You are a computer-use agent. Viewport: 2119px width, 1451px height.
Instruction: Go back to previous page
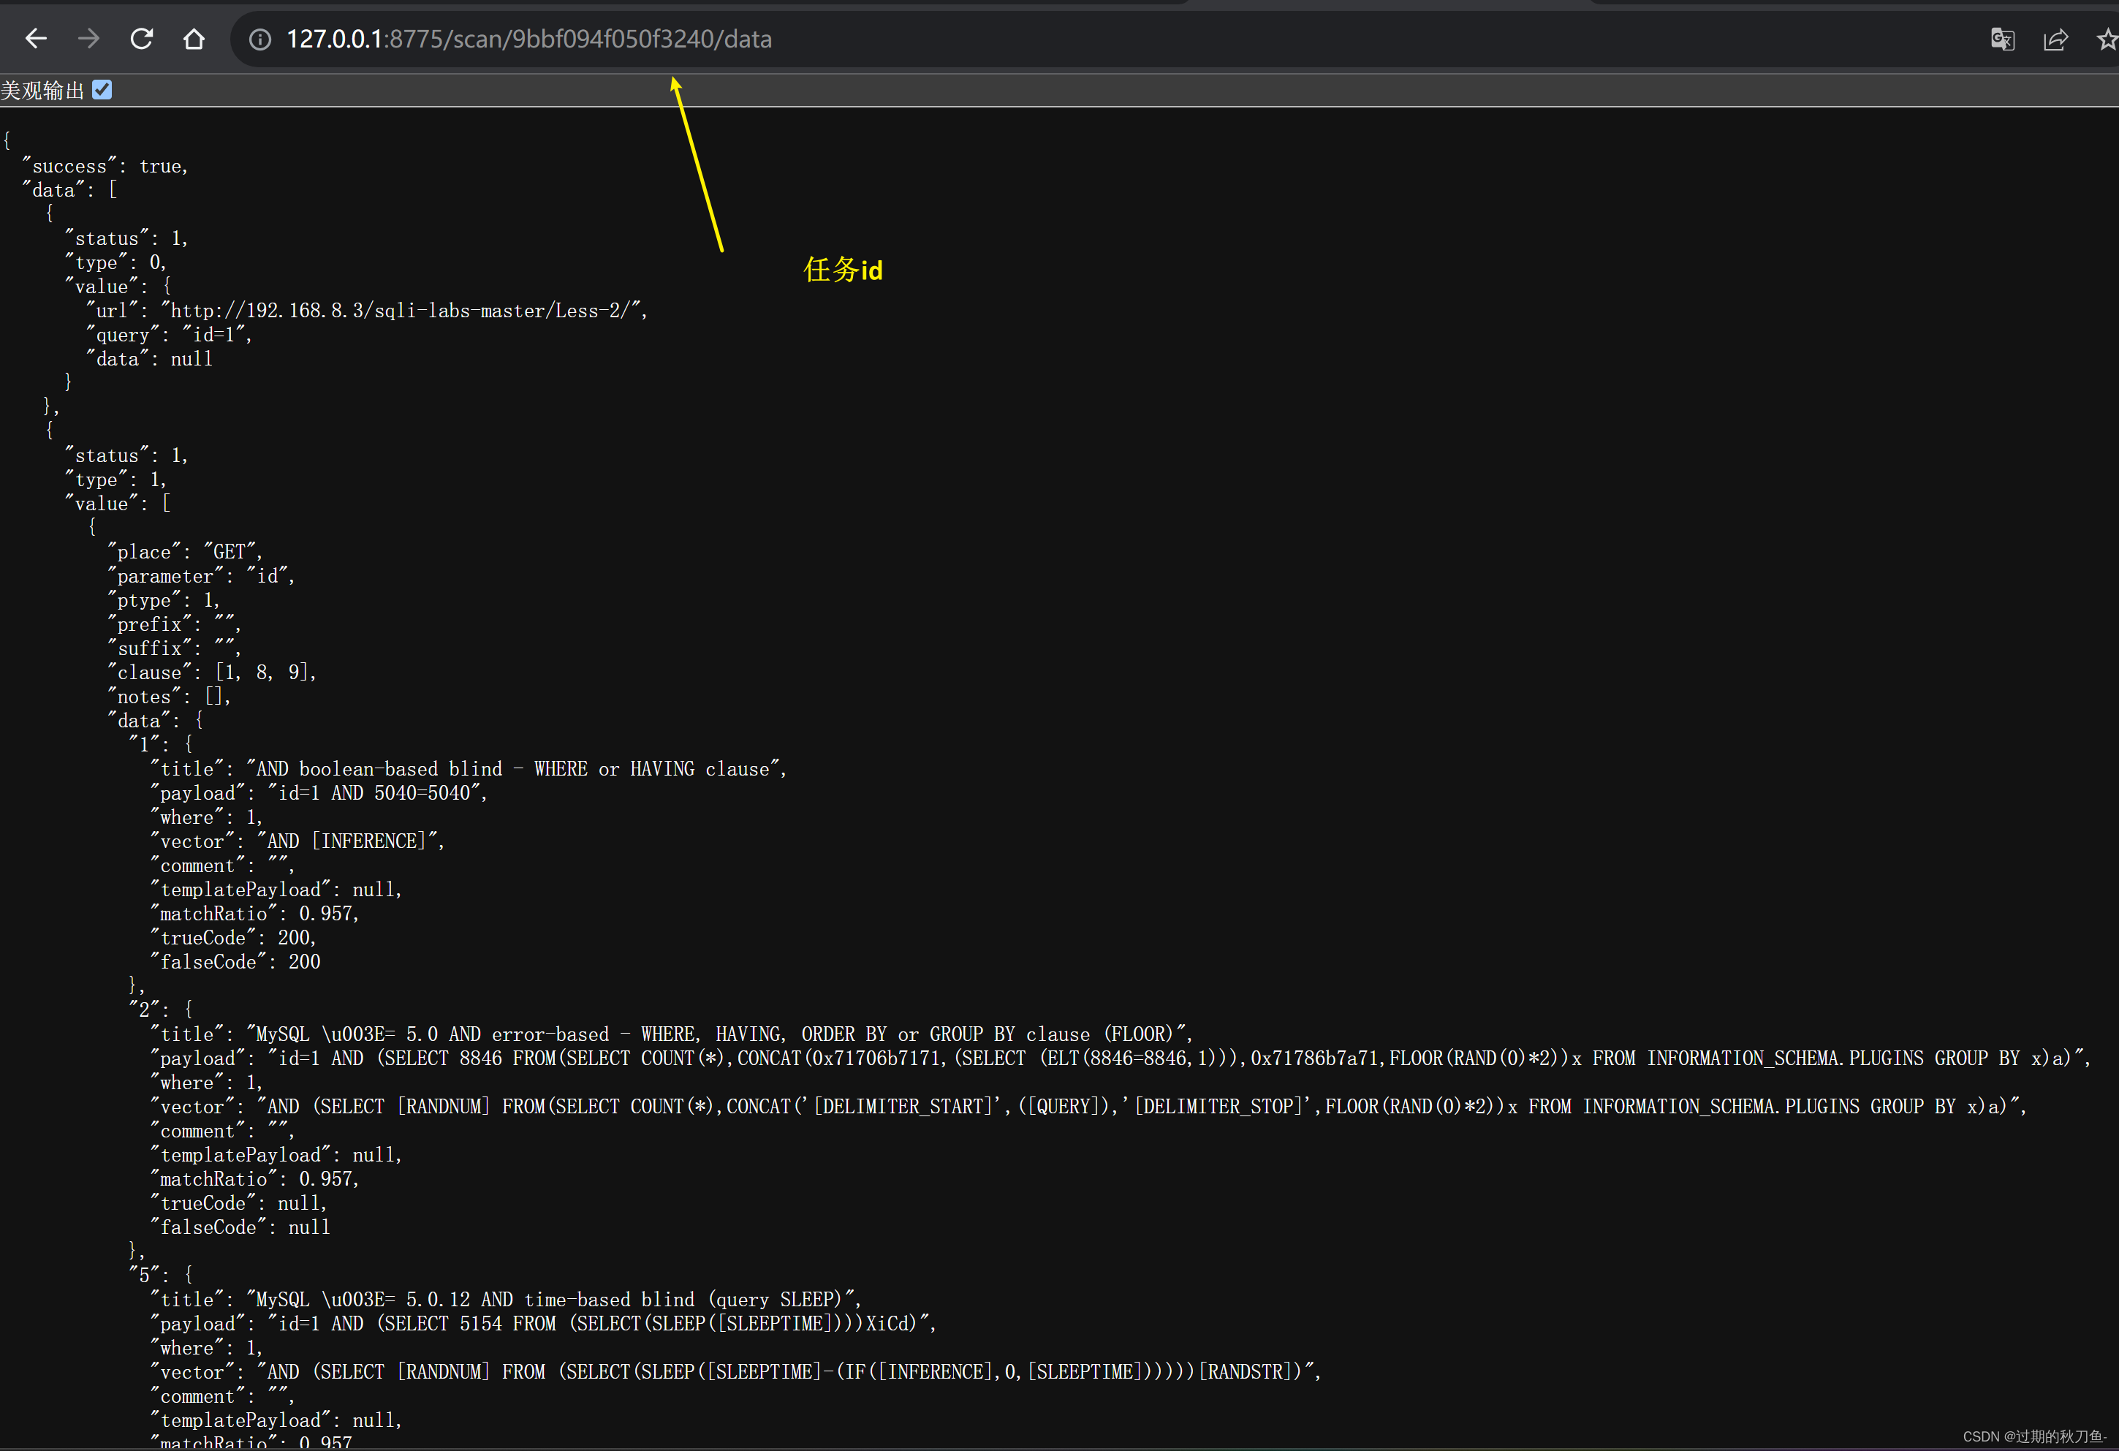(x=36, y=38)
